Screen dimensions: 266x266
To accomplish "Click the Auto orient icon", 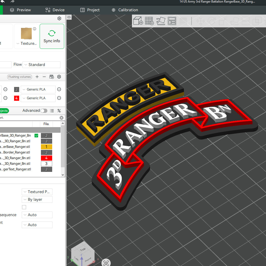I will pyautogui.click(x=161, y=21).
